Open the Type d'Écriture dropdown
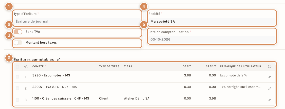 click(77, 22)
